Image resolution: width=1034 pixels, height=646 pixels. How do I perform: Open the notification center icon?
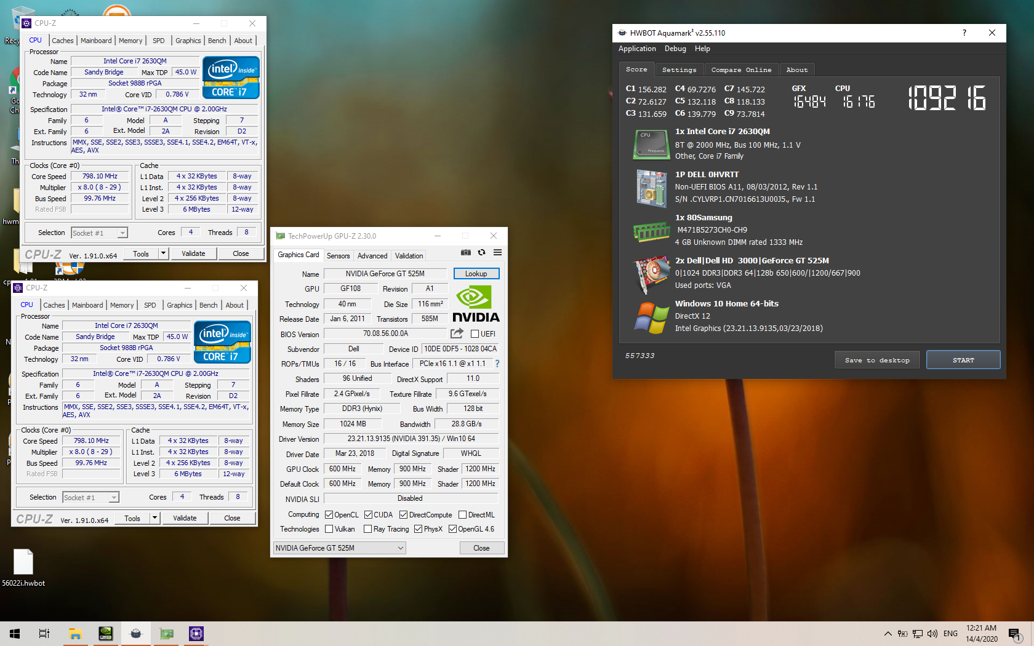click(1015, 634)
